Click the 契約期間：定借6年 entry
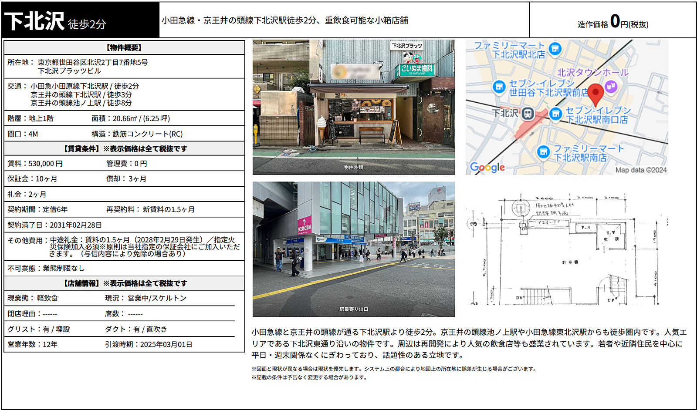The image size is (697, 410). 37,209
